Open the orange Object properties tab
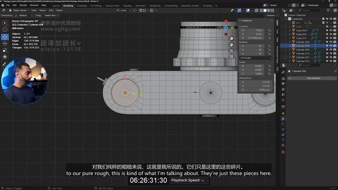 283,113
